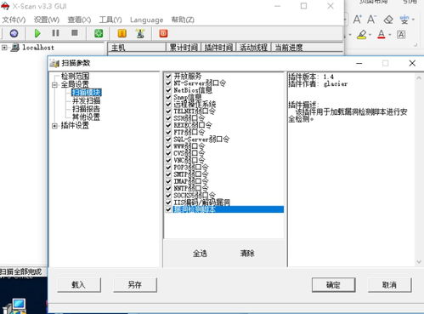The image size is (424, 314).
Task: Click the Pause scan toolbar icon
Action: click(x=56, y=33)
